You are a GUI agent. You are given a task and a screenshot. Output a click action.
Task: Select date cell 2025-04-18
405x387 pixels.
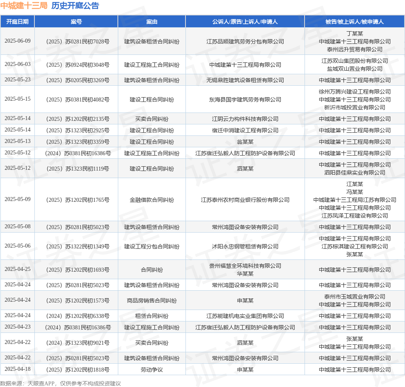(17, 369)
